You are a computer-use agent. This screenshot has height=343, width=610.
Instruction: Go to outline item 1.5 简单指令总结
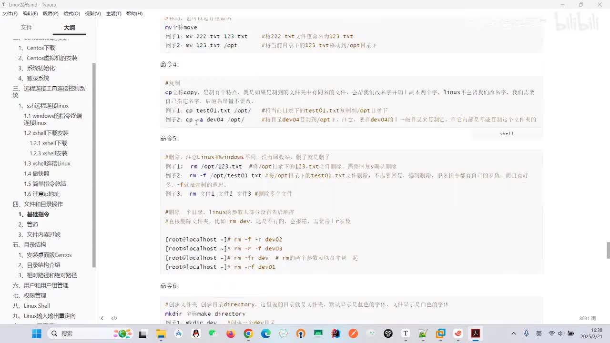click(x=45, y=184)
